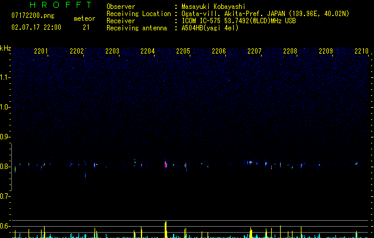The height and width of the screenshot is (238, 374).
Task: Click the 2205 time marker
Action: click(183, 51)
